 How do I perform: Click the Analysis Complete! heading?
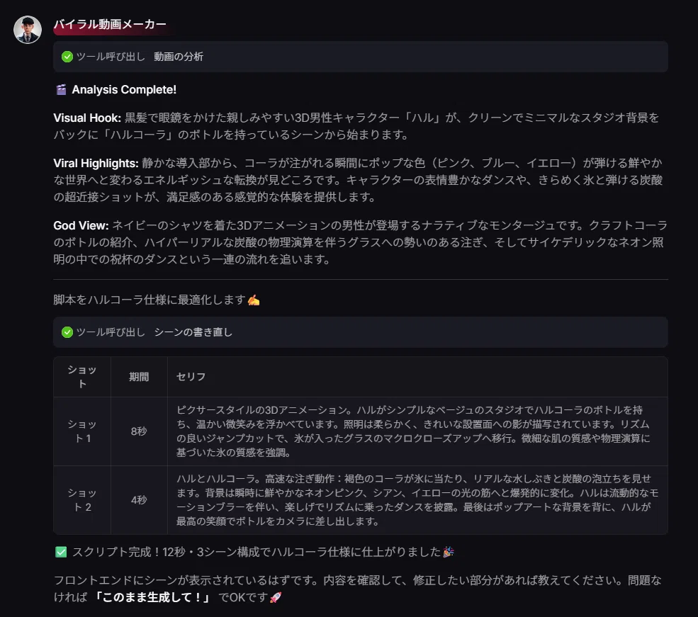124,90
